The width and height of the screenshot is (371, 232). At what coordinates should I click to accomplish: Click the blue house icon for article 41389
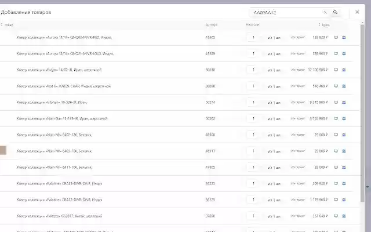coord(344,53)
